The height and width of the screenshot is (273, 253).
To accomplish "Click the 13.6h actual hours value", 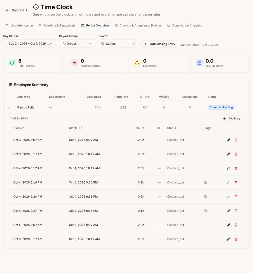I will [124, 107].
